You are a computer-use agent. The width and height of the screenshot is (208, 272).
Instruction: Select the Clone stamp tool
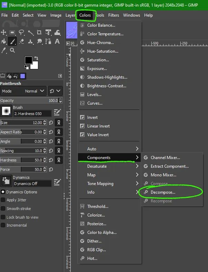pyautogui.click(x=30, y=41)
